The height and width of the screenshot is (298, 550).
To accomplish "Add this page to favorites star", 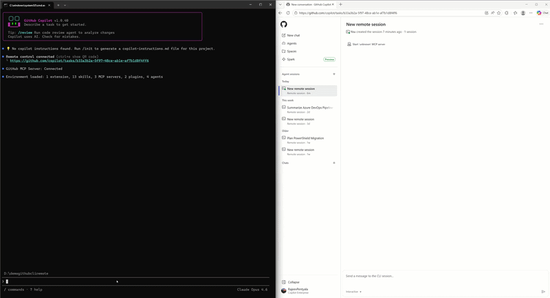I will pos(499,13).
